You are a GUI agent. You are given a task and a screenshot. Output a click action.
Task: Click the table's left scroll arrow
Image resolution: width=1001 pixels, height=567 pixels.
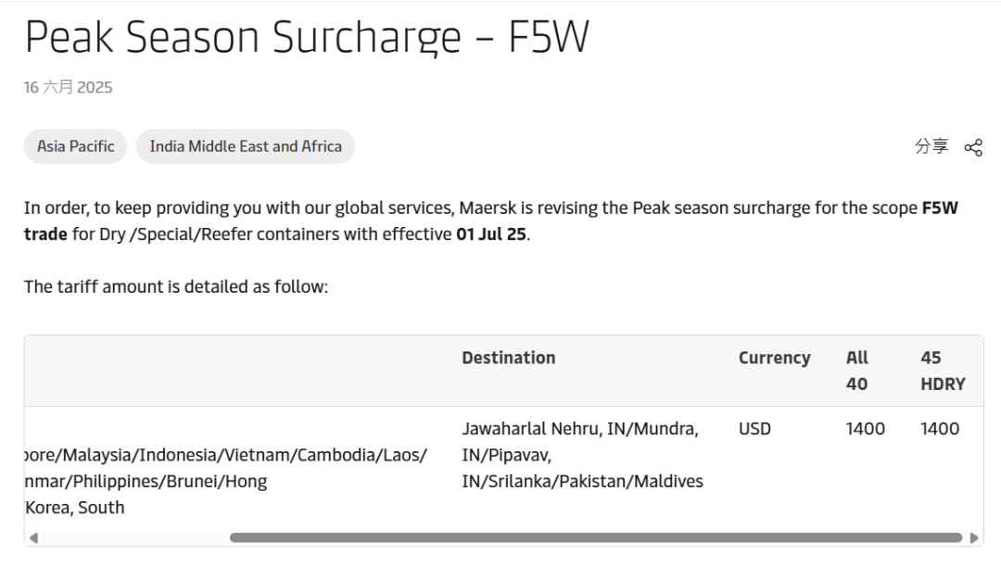coord(33,537)
